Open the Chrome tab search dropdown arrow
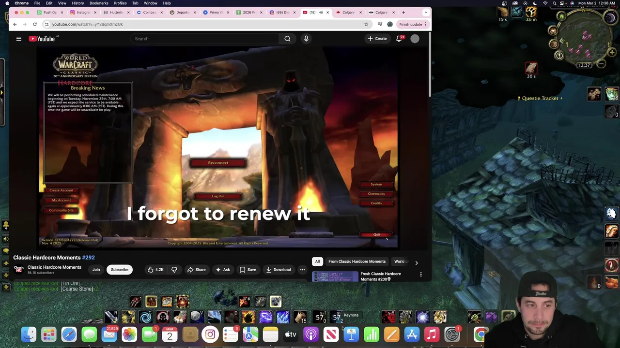 pos(426,12)
